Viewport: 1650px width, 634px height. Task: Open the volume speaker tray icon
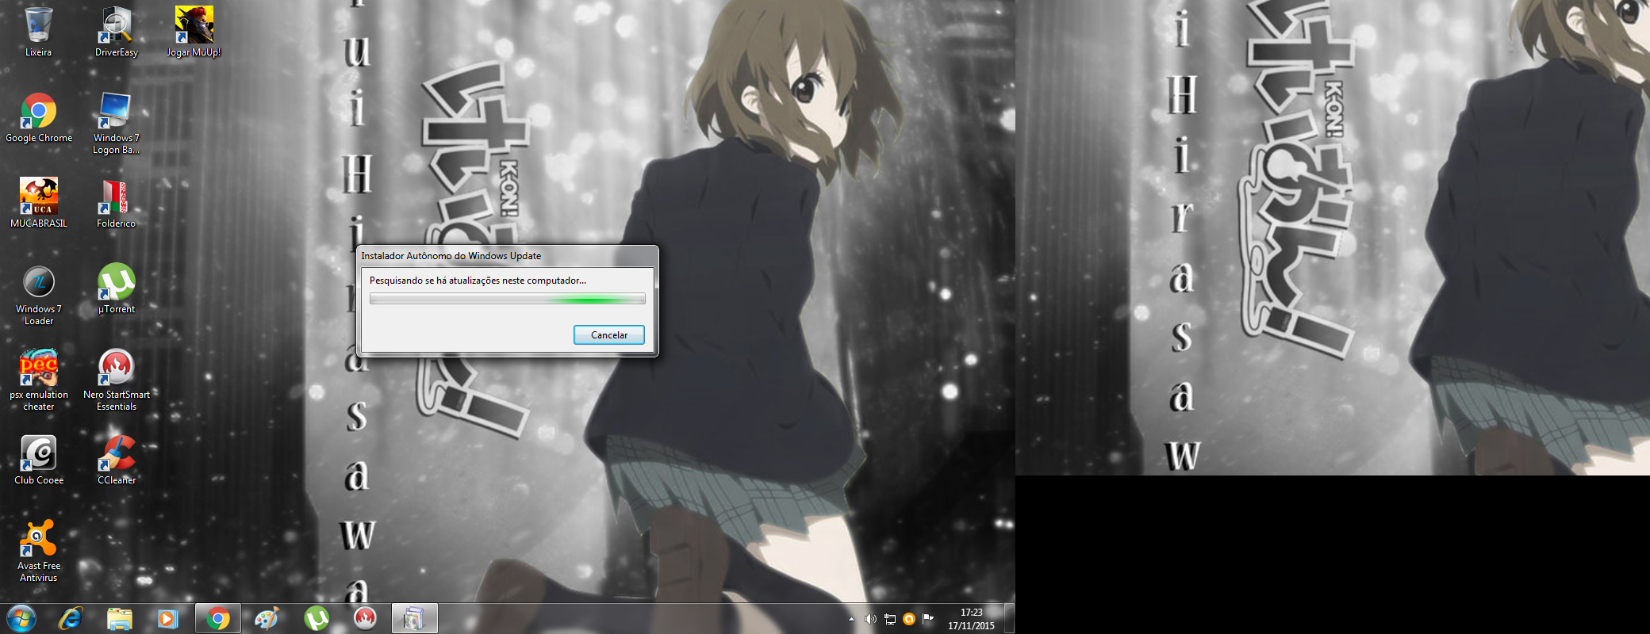pos(870,619)
